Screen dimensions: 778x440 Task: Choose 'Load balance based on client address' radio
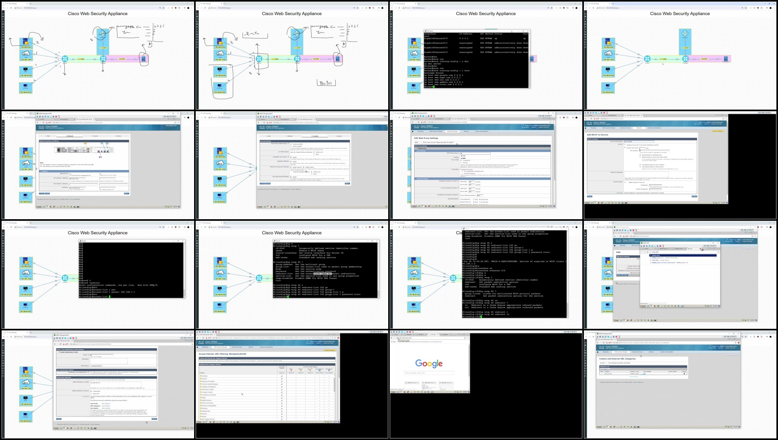pos(640,167)
